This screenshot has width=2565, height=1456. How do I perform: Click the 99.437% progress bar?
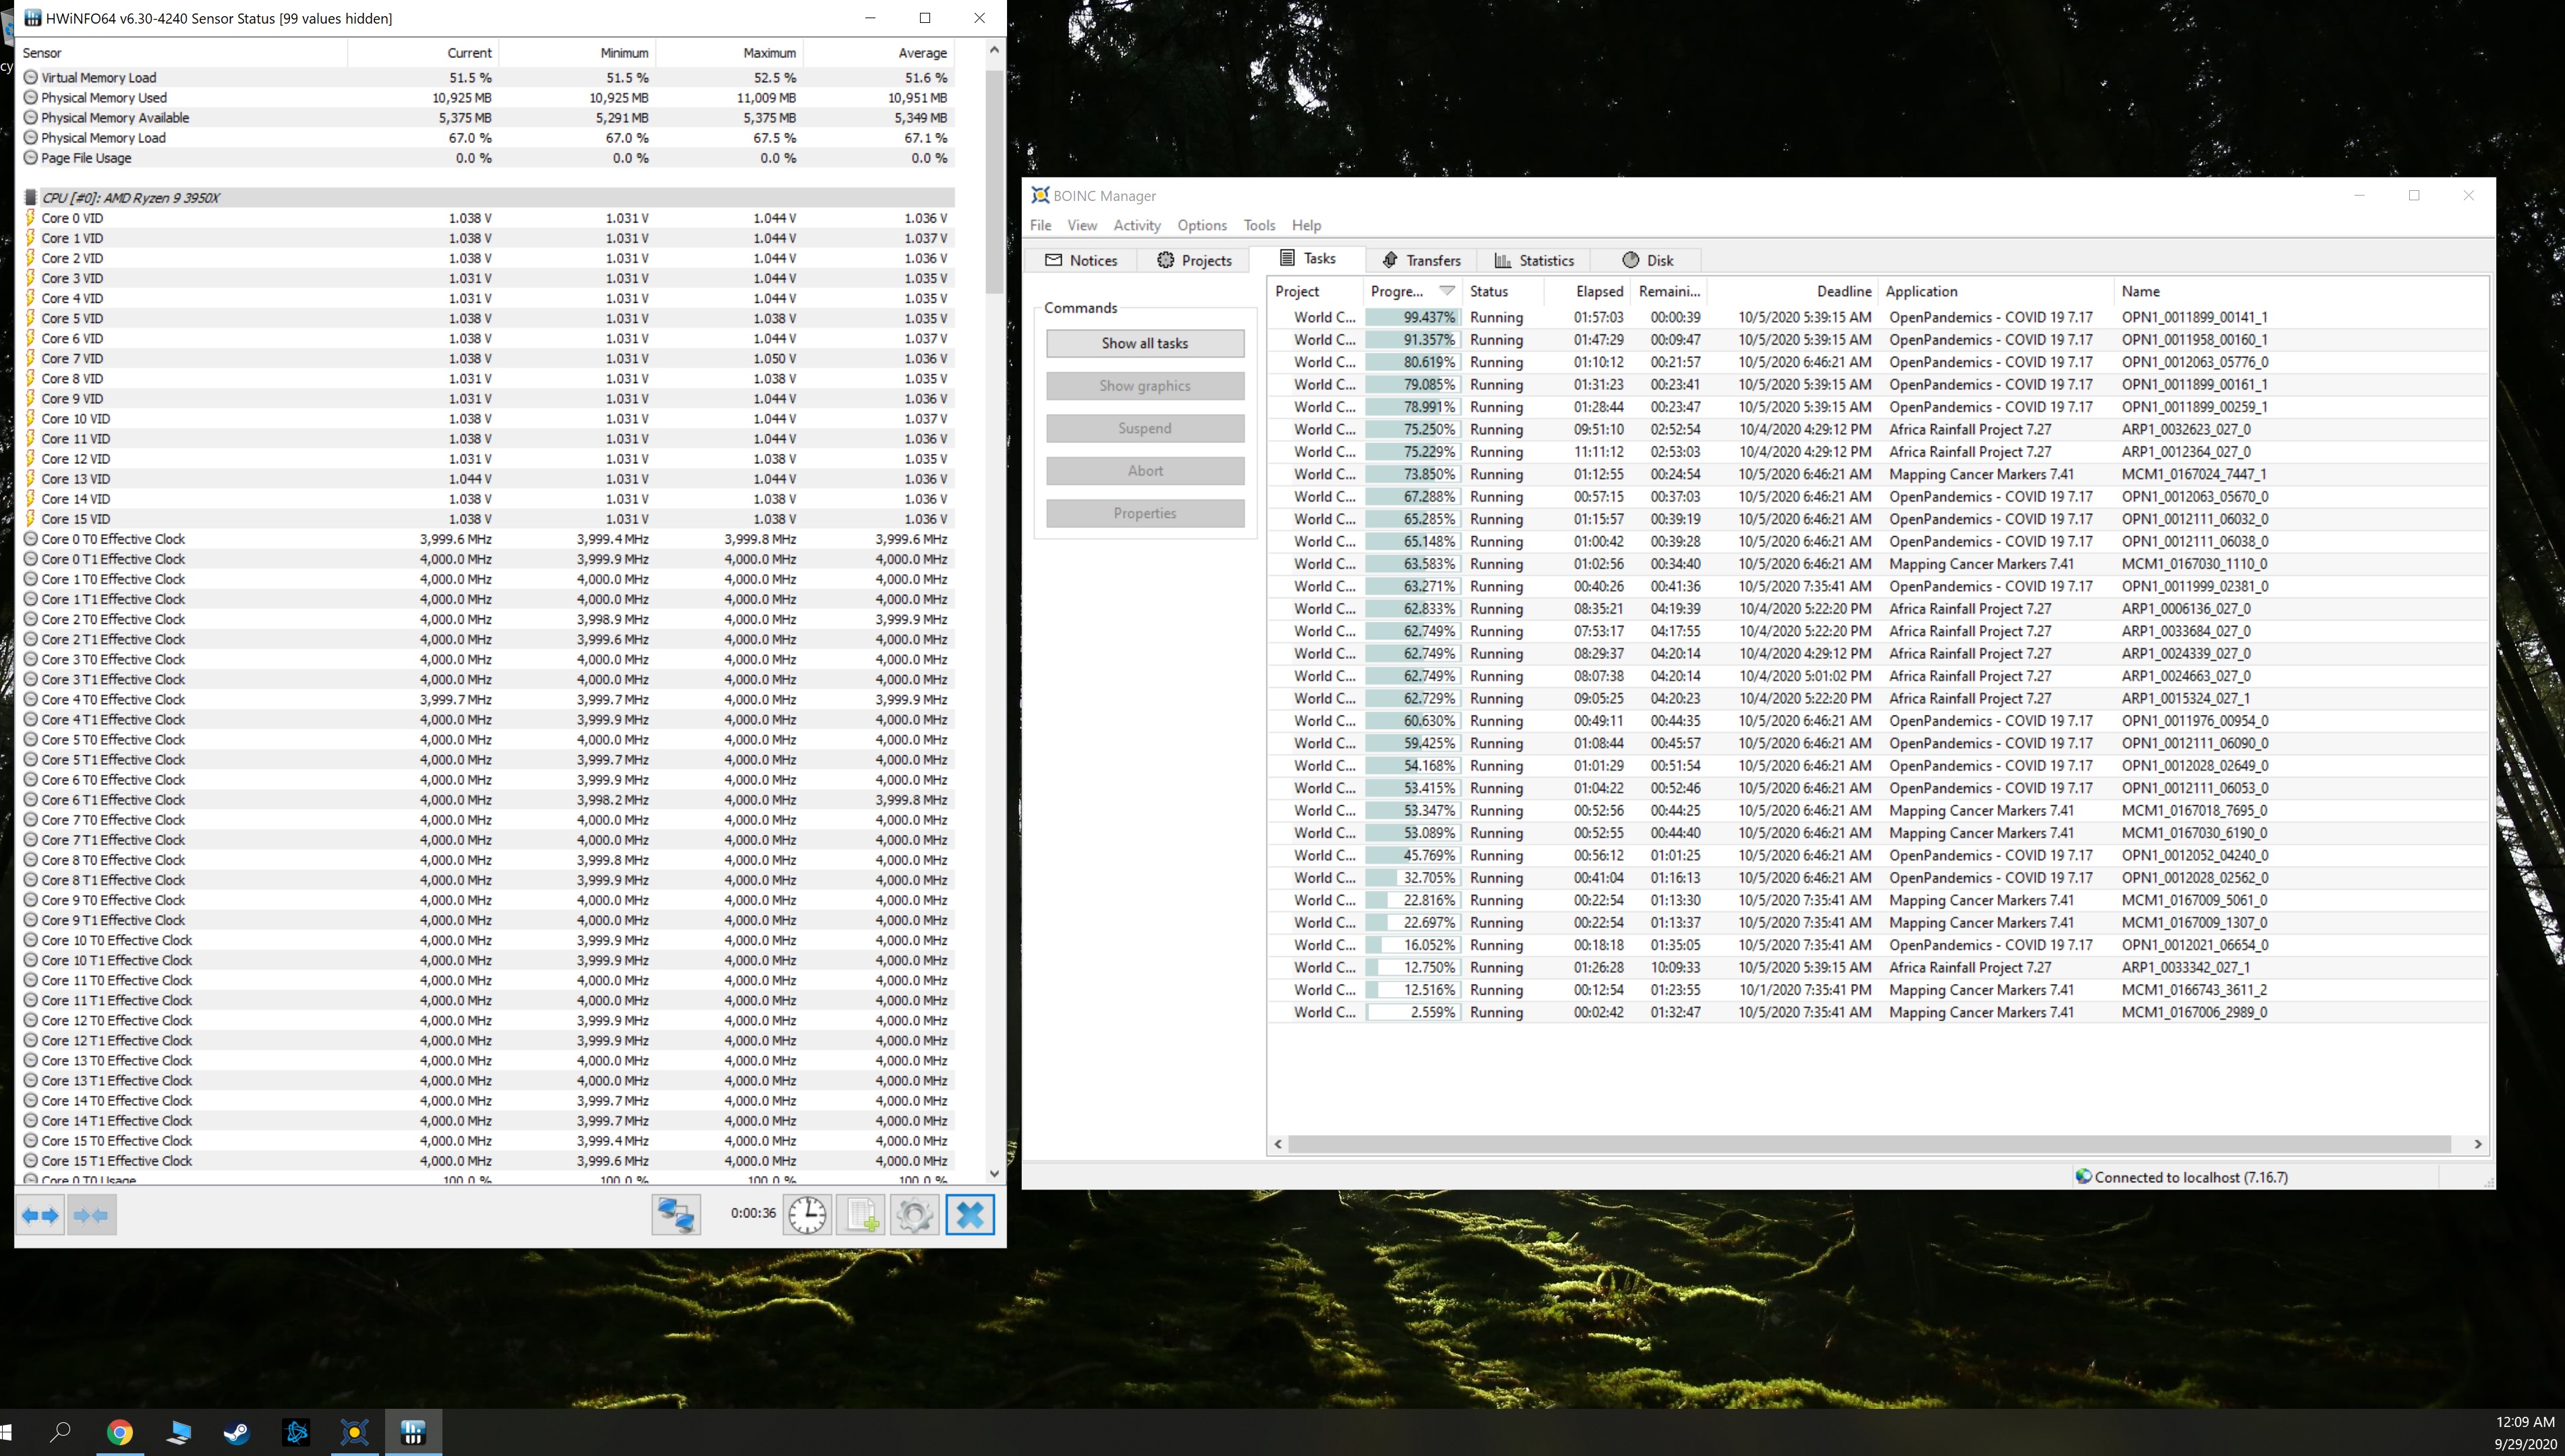click(1413, 317)
